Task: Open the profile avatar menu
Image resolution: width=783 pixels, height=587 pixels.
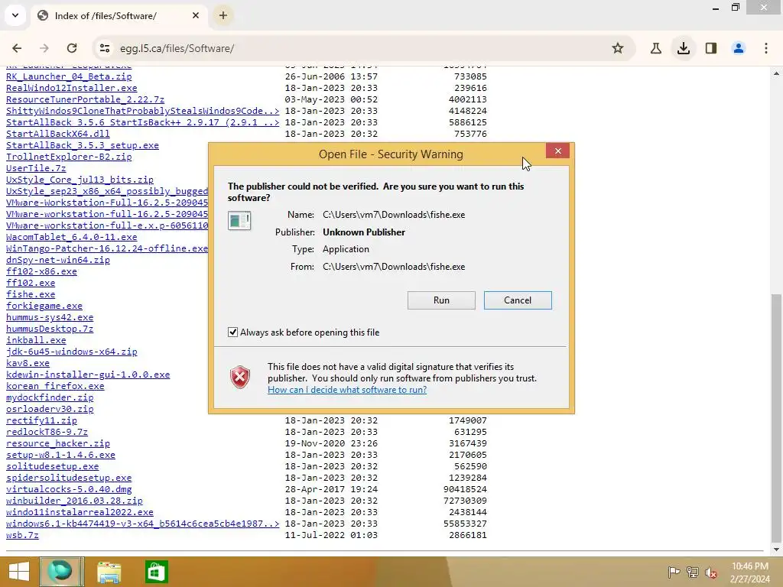Action: click(x=739, y=48)
